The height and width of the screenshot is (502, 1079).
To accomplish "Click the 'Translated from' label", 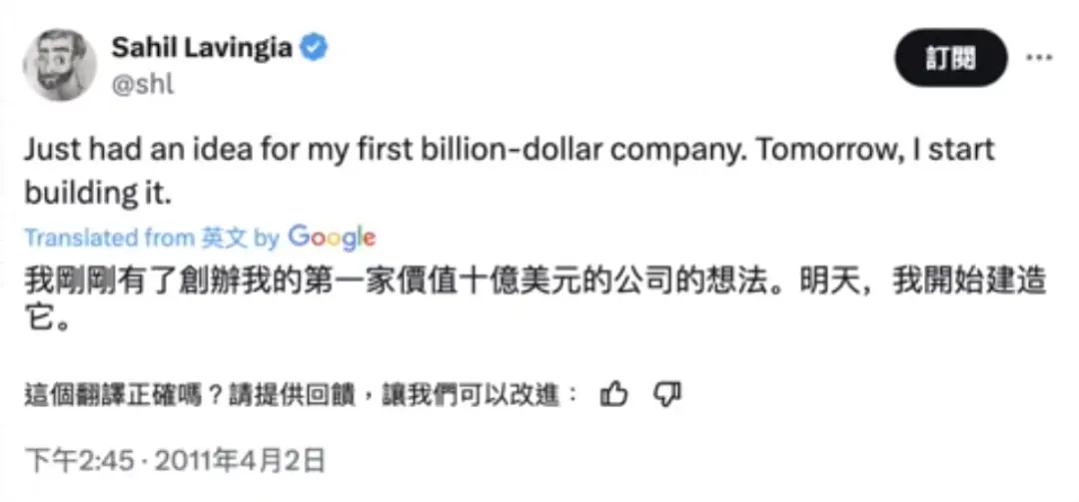I will pos(95,239).
